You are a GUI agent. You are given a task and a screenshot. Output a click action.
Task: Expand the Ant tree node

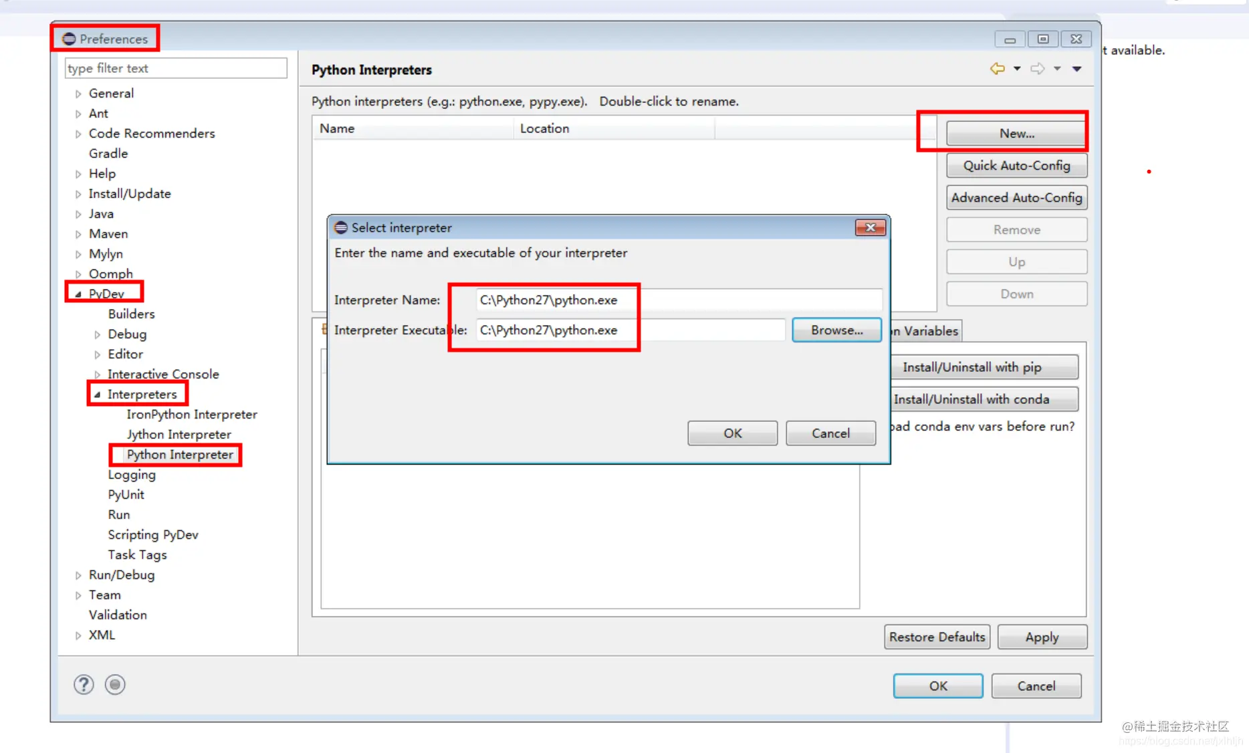(x=78, y=114)
